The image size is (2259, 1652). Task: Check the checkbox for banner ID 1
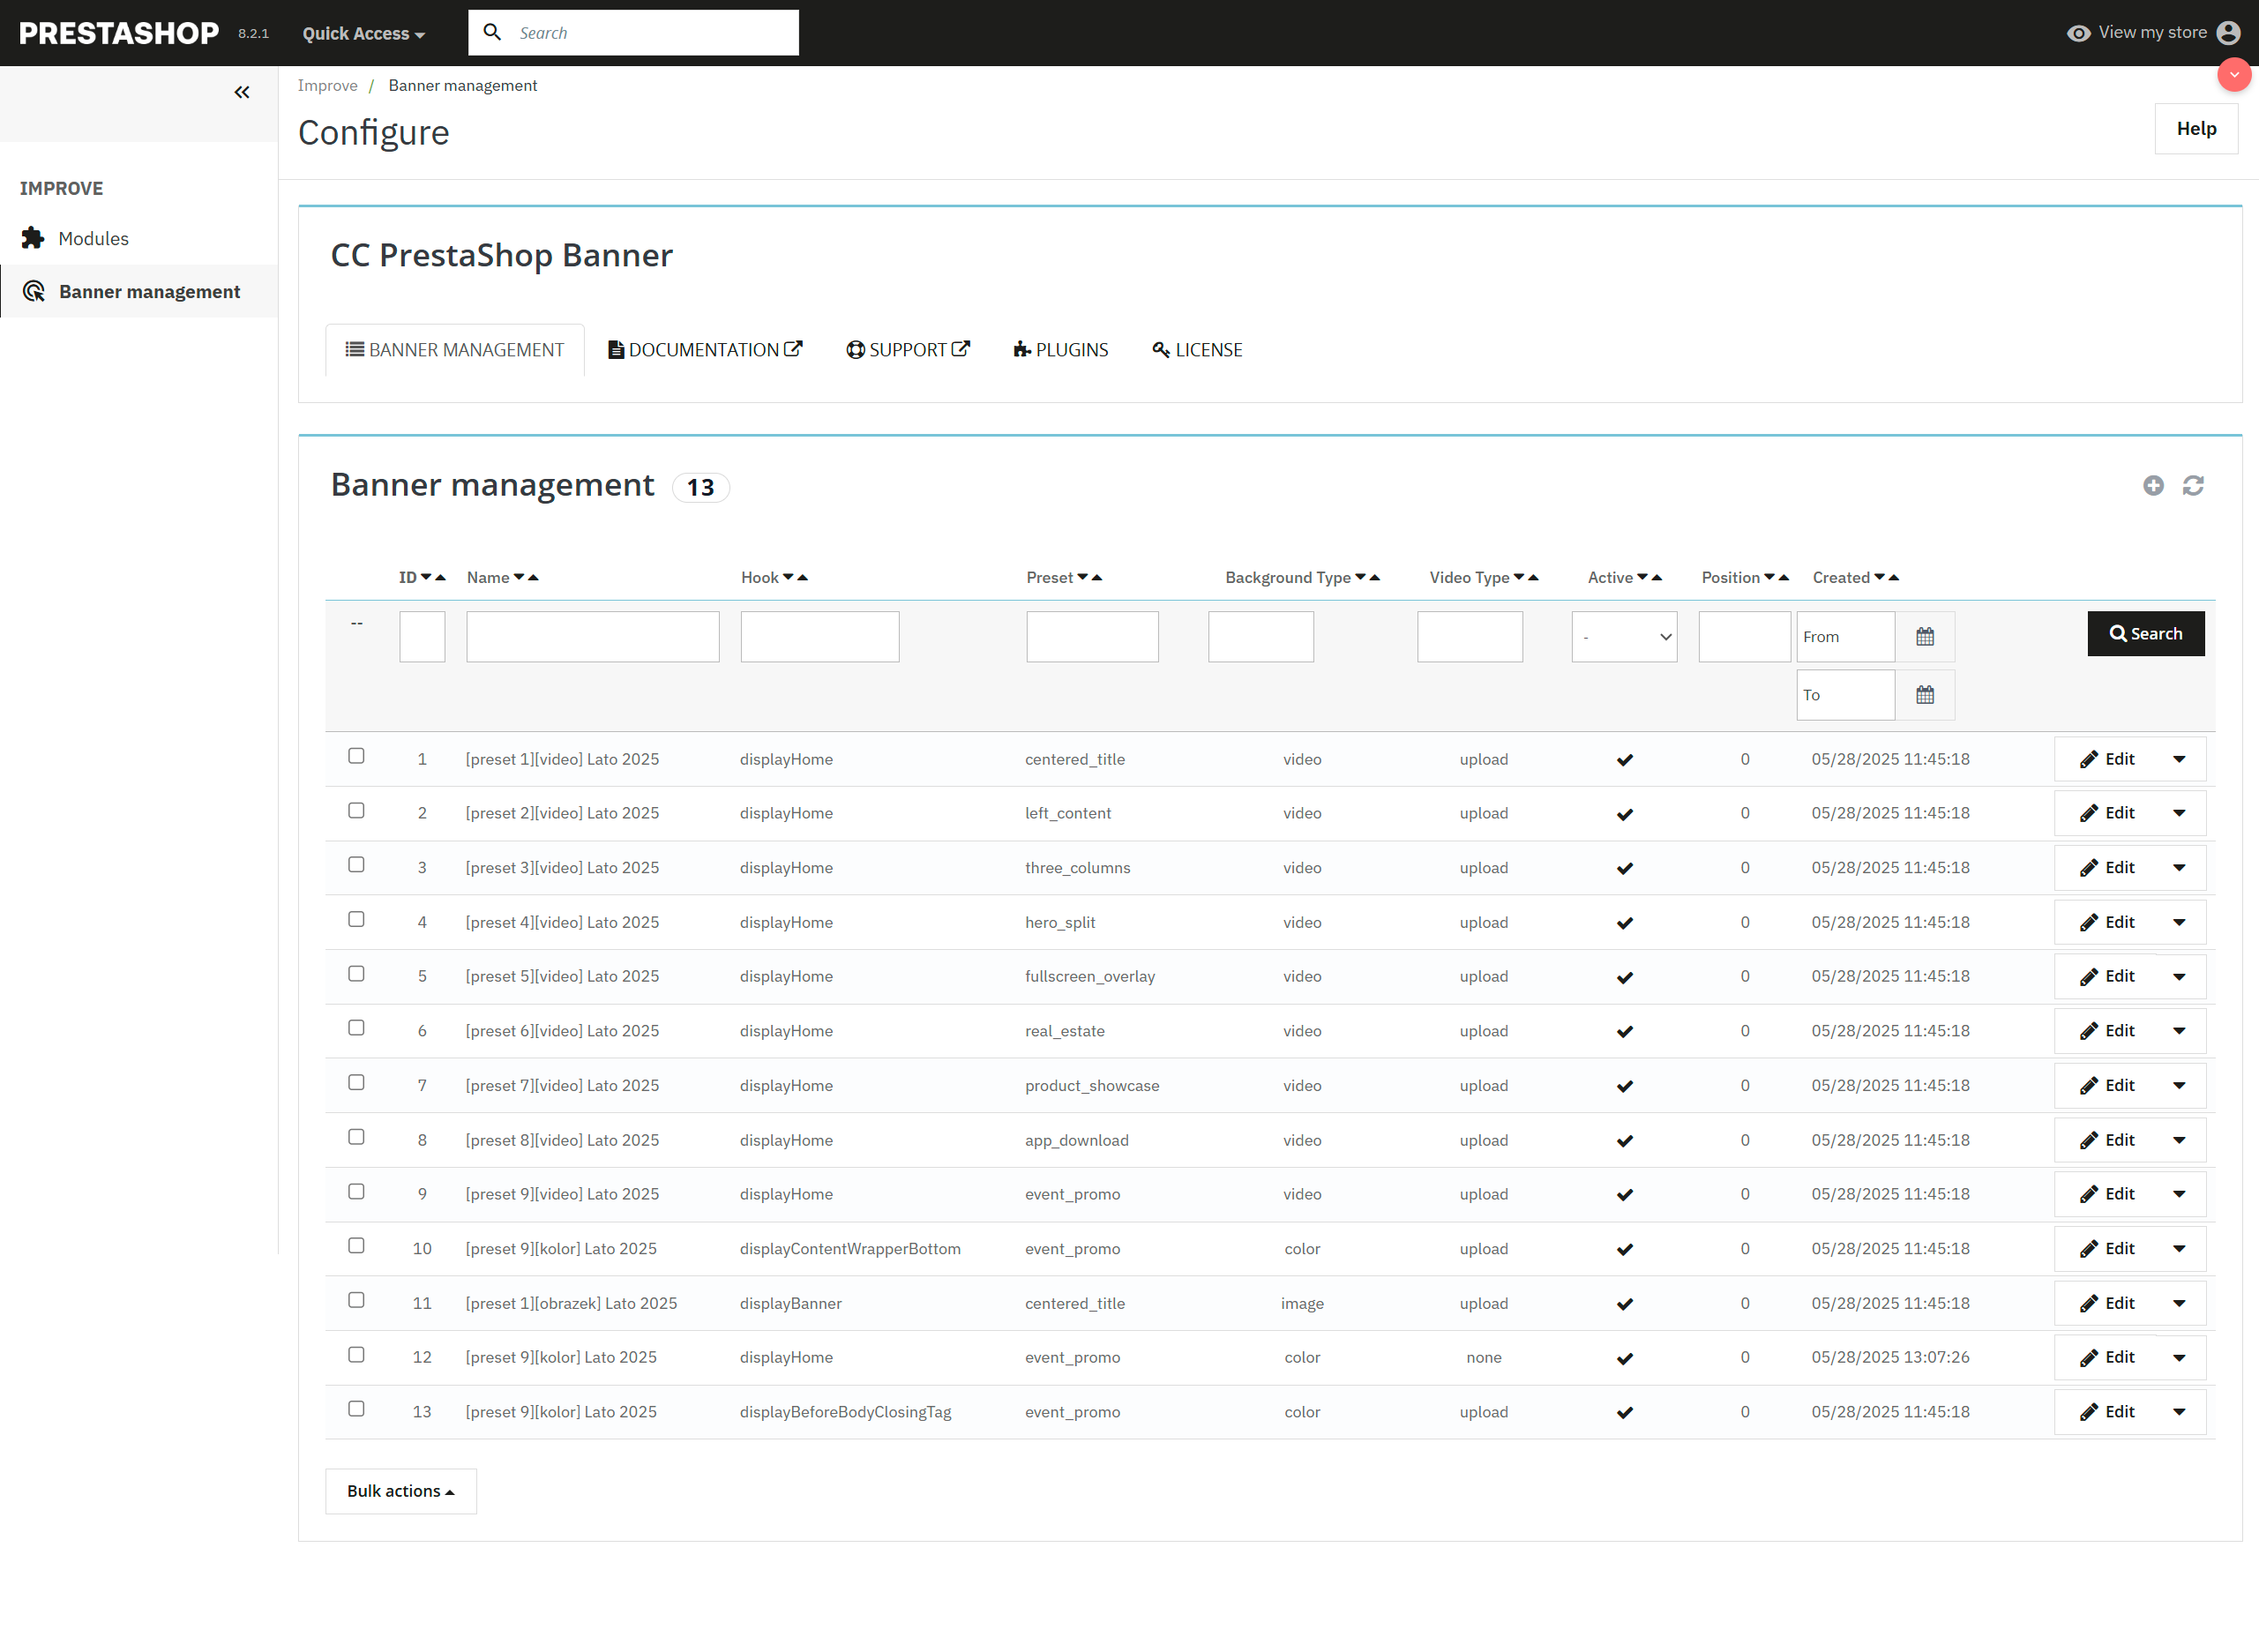click(x=356, y=756)
